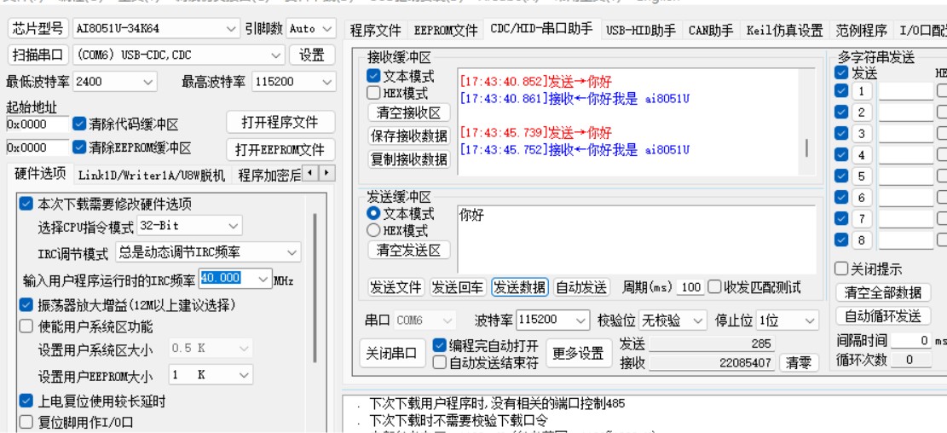
Task: Click the 周期(ms) 100 input field
Action: pos(690,287)
